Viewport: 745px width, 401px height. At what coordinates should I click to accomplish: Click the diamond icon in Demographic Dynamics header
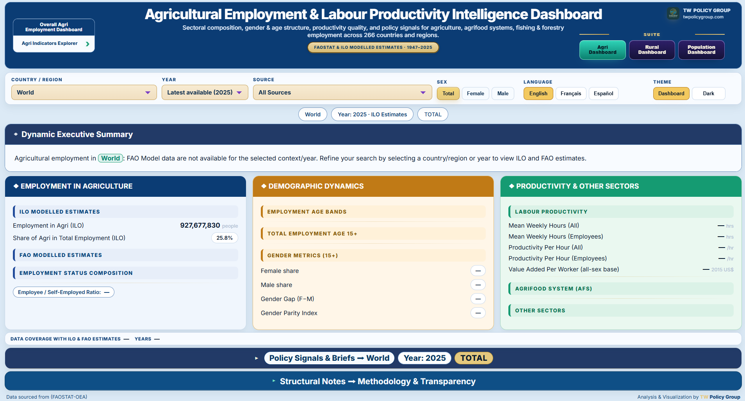(264, 186)
